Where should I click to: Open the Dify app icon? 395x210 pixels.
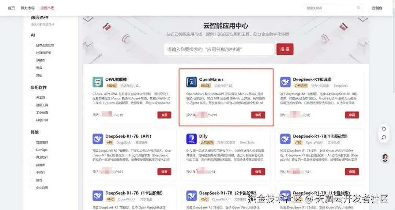click(191, 139)
